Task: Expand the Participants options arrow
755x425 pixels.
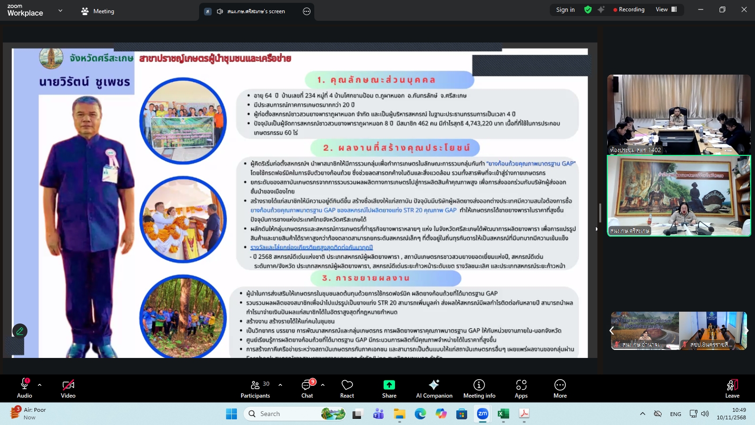Action: click(x=280, y=385)
